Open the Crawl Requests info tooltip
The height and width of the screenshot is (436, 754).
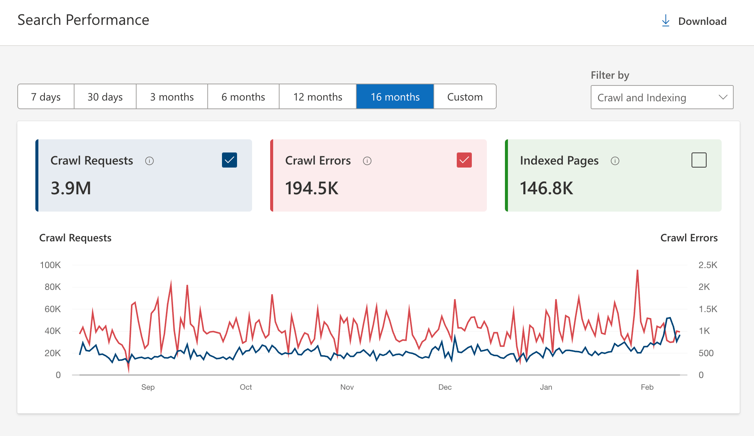149,161
